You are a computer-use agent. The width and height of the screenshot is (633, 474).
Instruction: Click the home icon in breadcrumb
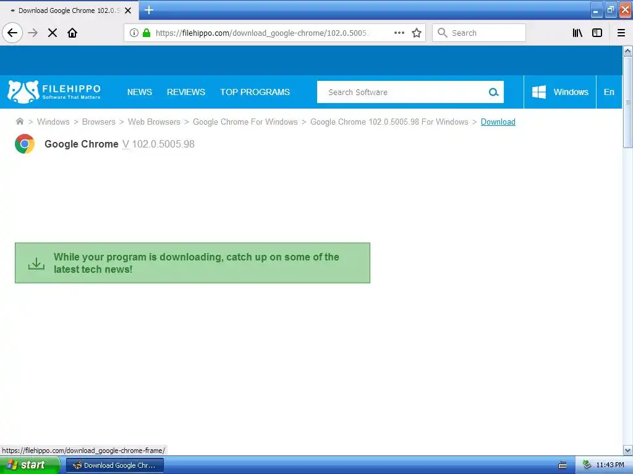coord(19,122)
